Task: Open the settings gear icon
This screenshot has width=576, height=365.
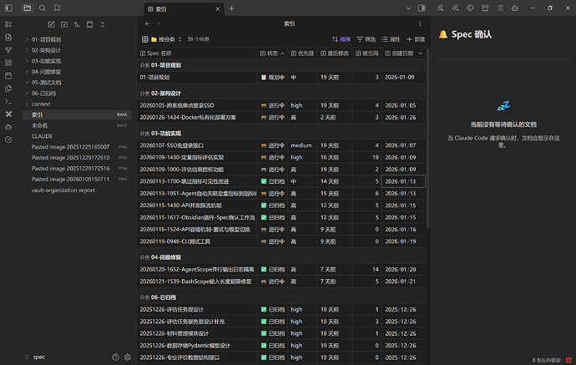Action: tap(128, 357)
